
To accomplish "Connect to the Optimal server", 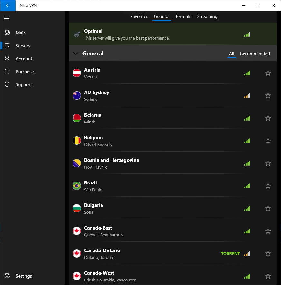I will [161, 34].
